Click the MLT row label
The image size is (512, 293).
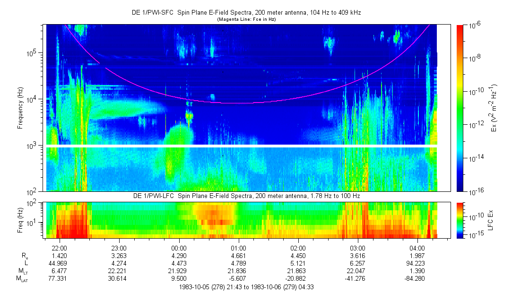coord(23,271)
